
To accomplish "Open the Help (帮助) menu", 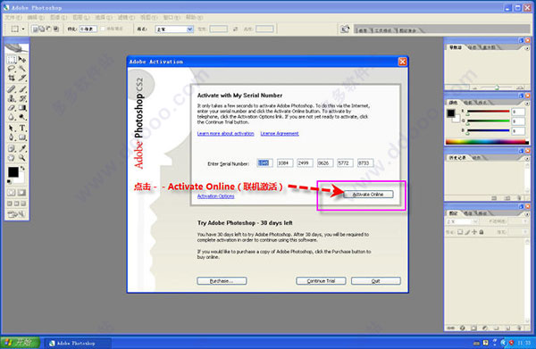I will click(194, 17).
